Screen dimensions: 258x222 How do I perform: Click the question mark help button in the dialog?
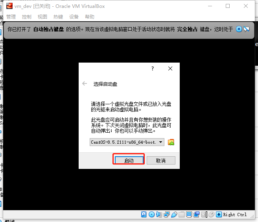[153, 68]
